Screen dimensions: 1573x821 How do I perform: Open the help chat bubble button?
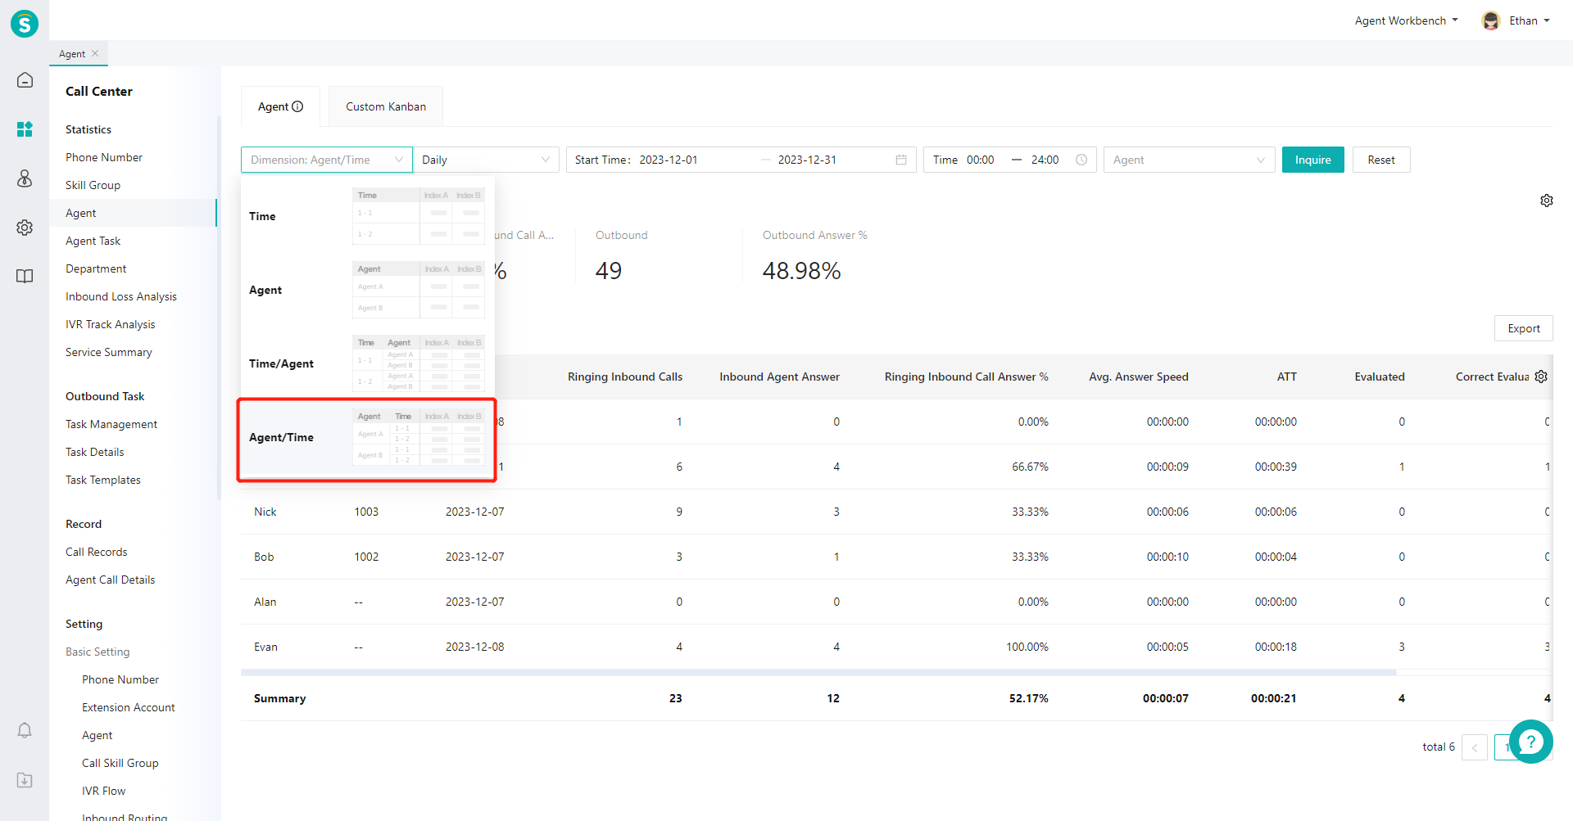(1530, 742)
